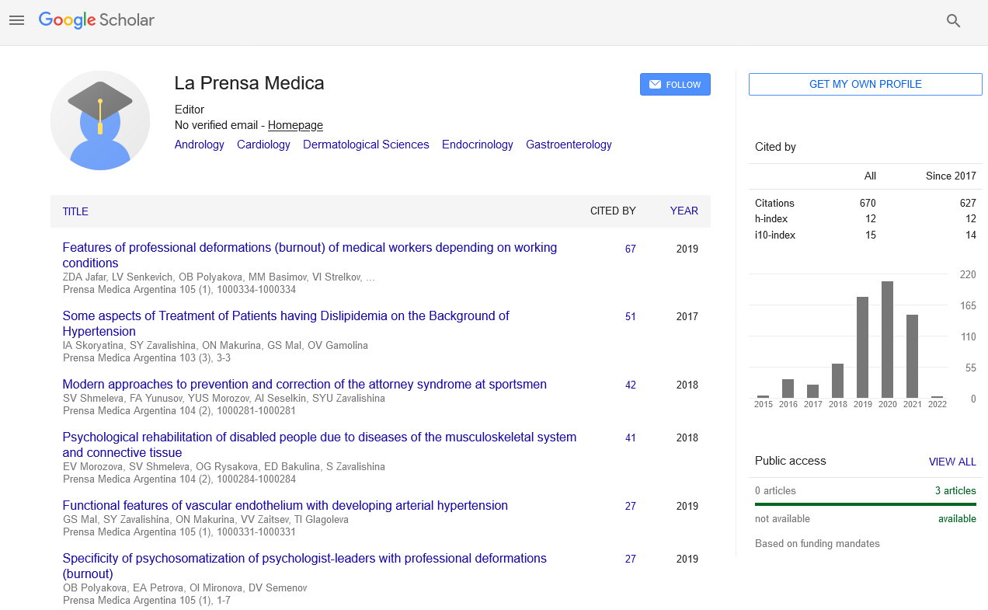Viewport: 988px width, 610px height.
Task: Sort articles by Year header
Action: [684, 211]
